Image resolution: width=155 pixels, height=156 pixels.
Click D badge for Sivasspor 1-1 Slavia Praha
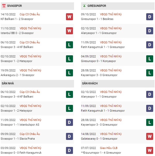pyautogui.click(x=69, y=136)
